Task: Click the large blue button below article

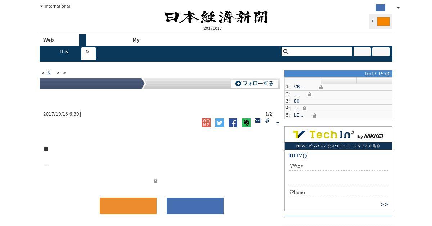Action: pyautogui.click(x=195, y=206)
